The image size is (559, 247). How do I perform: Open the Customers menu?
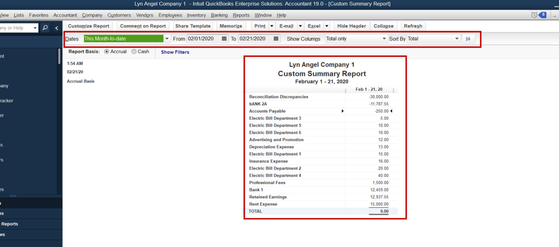(x=119, y=15)
